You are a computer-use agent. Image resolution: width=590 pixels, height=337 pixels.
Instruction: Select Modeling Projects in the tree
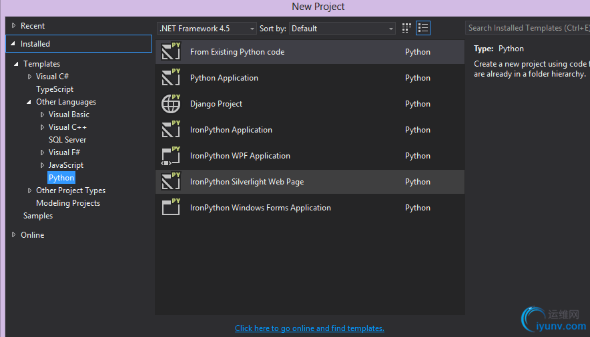click(68, 203)
